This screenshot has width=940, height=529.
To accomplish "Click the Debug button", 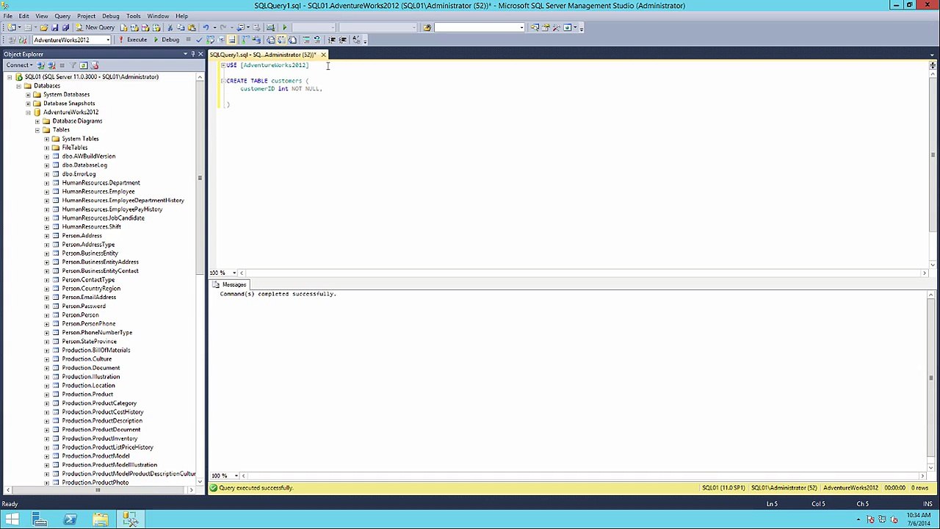I will tap(167, 40).
